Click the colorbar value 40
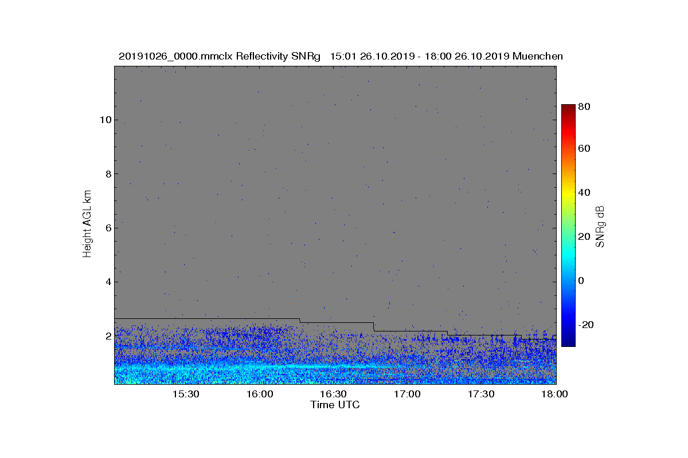Viewport: 688px width, 458px height. pos(584,192)
